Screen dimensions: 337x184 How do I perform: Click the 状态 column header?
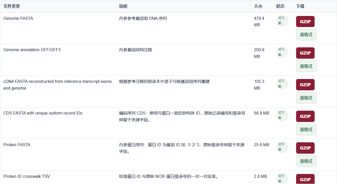click(x=280, y=6)
